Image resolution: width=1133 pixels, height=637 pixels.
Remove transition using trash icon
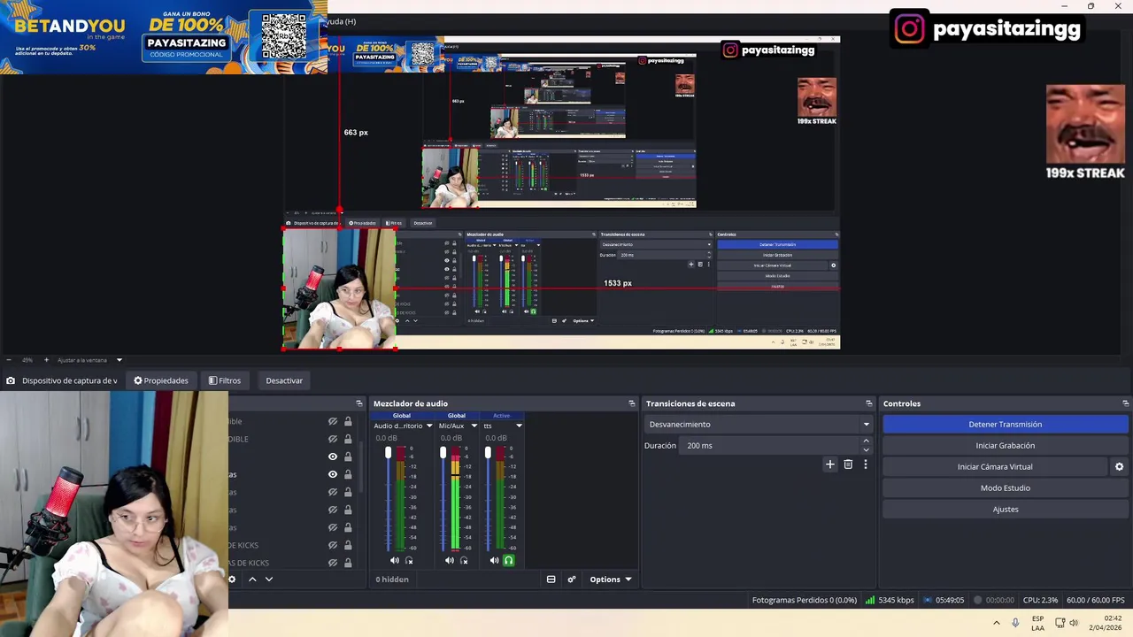click(x=848, y=464)
